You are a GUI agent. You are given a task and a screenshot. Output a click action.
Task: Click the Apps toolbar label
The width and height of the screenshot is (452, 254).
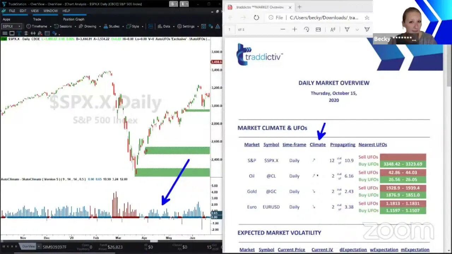pyautogui.click(x=6, y=19)
